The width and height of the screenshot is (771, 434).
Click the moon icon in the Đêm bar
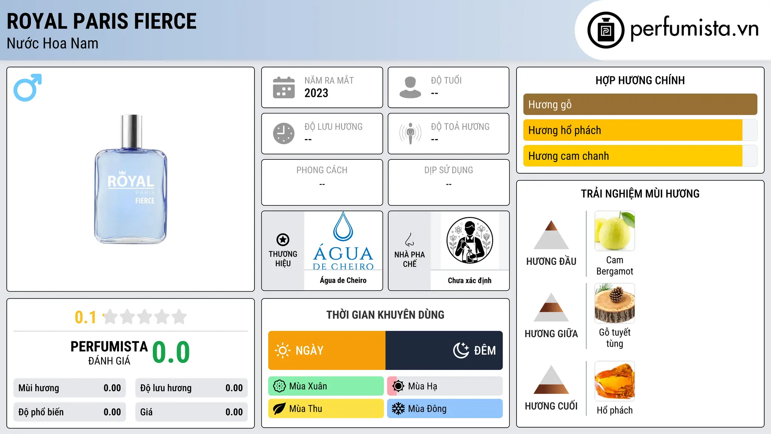click(x=461, y=350)
